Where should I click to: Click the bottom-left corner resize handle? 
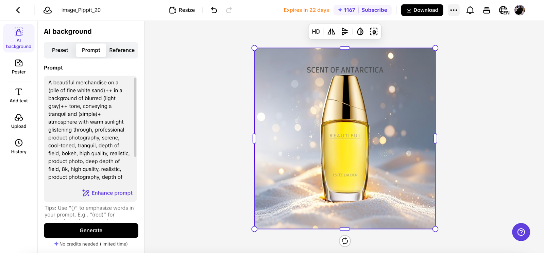coord(254,229)
